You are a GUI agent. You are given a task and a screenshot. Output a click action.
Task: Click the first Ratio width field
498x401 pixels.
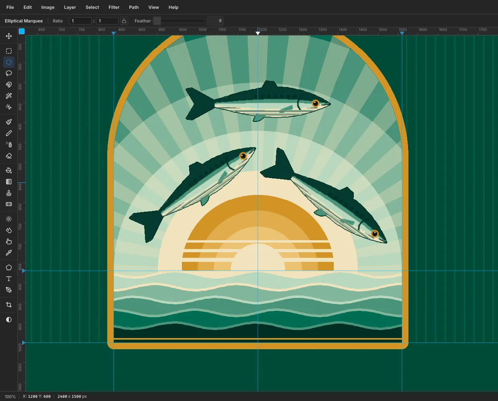(x=80, y=21)
